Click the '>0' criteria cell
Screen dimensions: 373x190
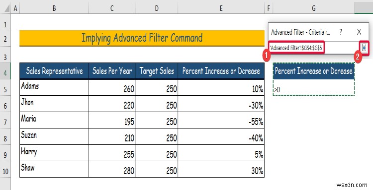pos(313,87)
